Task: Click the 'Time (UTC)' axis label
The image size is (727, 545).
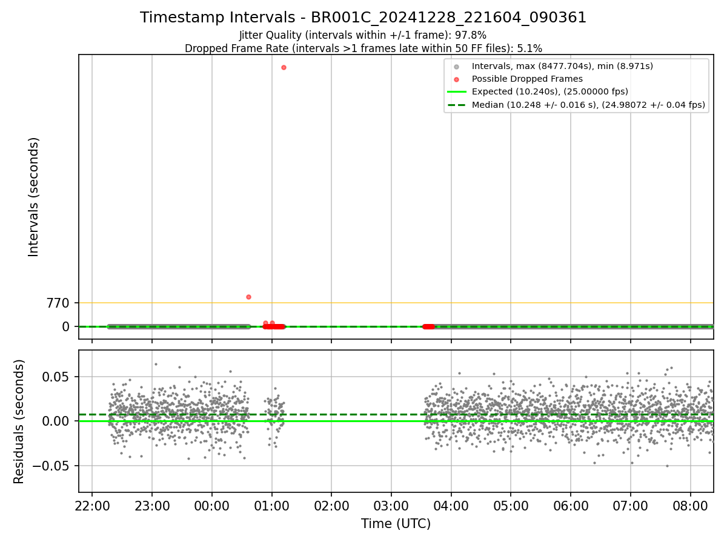Action: [396, 524]
